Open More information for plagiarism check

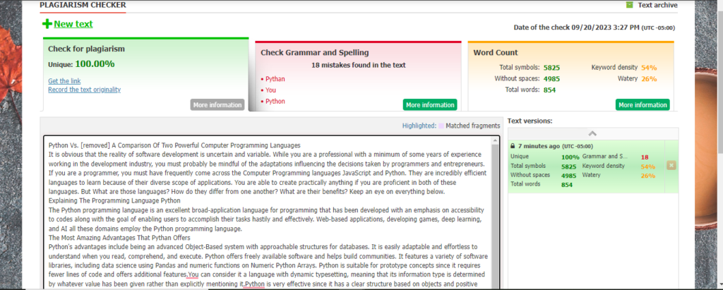pyautogui.click(x=217, y=105)
